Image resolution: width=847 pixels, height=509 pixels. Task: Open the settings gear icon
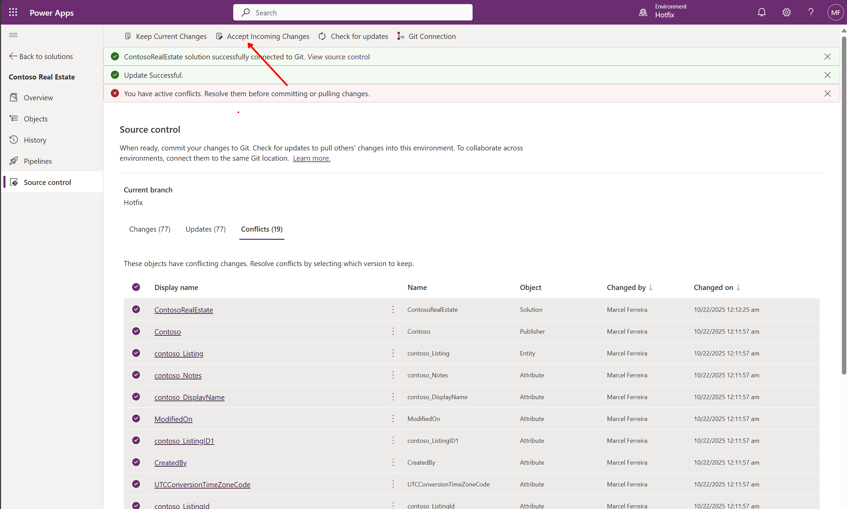pyautogui.click(x=786, y=12)
